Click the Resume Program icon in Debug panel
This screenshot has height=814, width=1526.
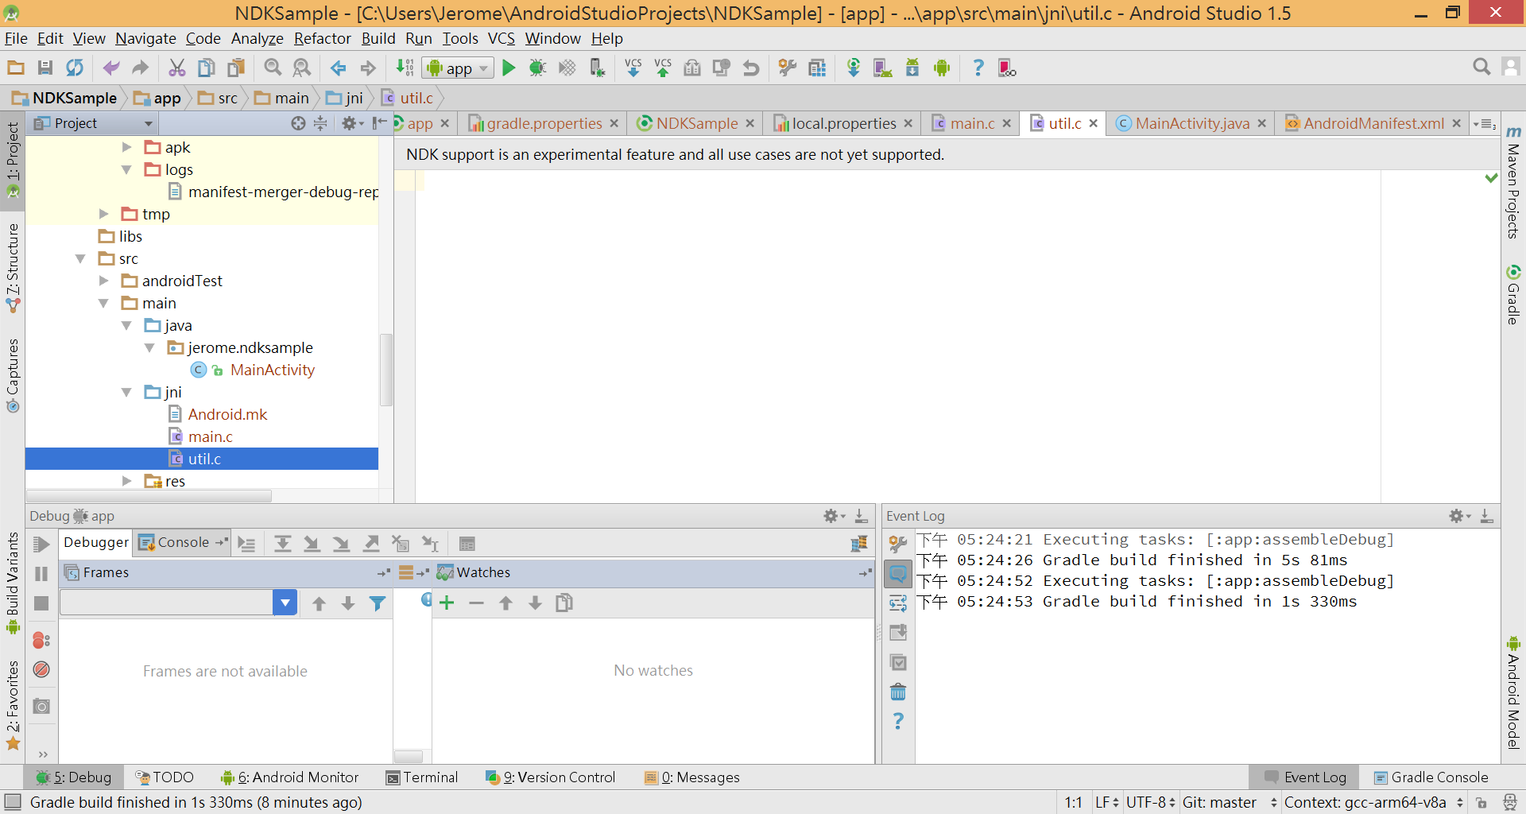click(x=41, y=545)
